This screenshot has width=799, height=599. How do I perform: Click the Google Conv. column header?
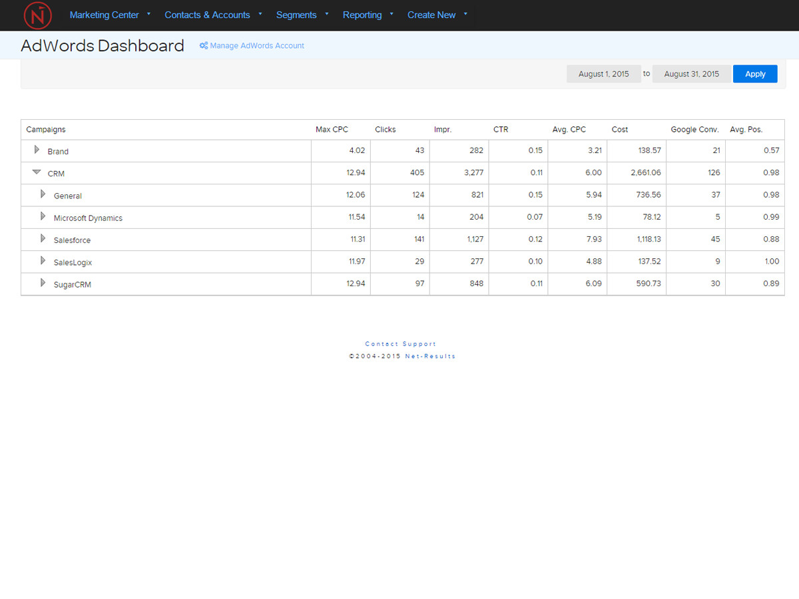[x=695, y=130]
